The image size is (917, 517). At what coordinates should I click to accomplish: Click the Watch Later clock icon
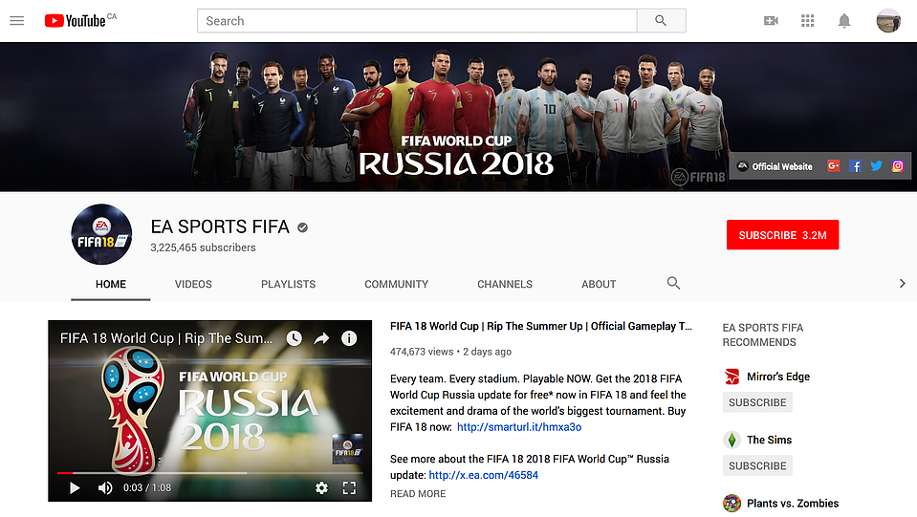point(294,338)
